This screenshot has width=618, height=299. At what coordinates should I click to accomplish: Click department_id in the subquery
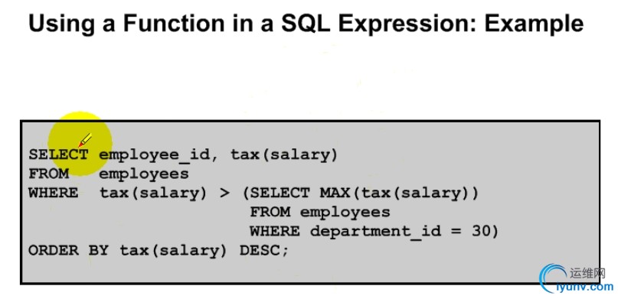tap(375, 232)
